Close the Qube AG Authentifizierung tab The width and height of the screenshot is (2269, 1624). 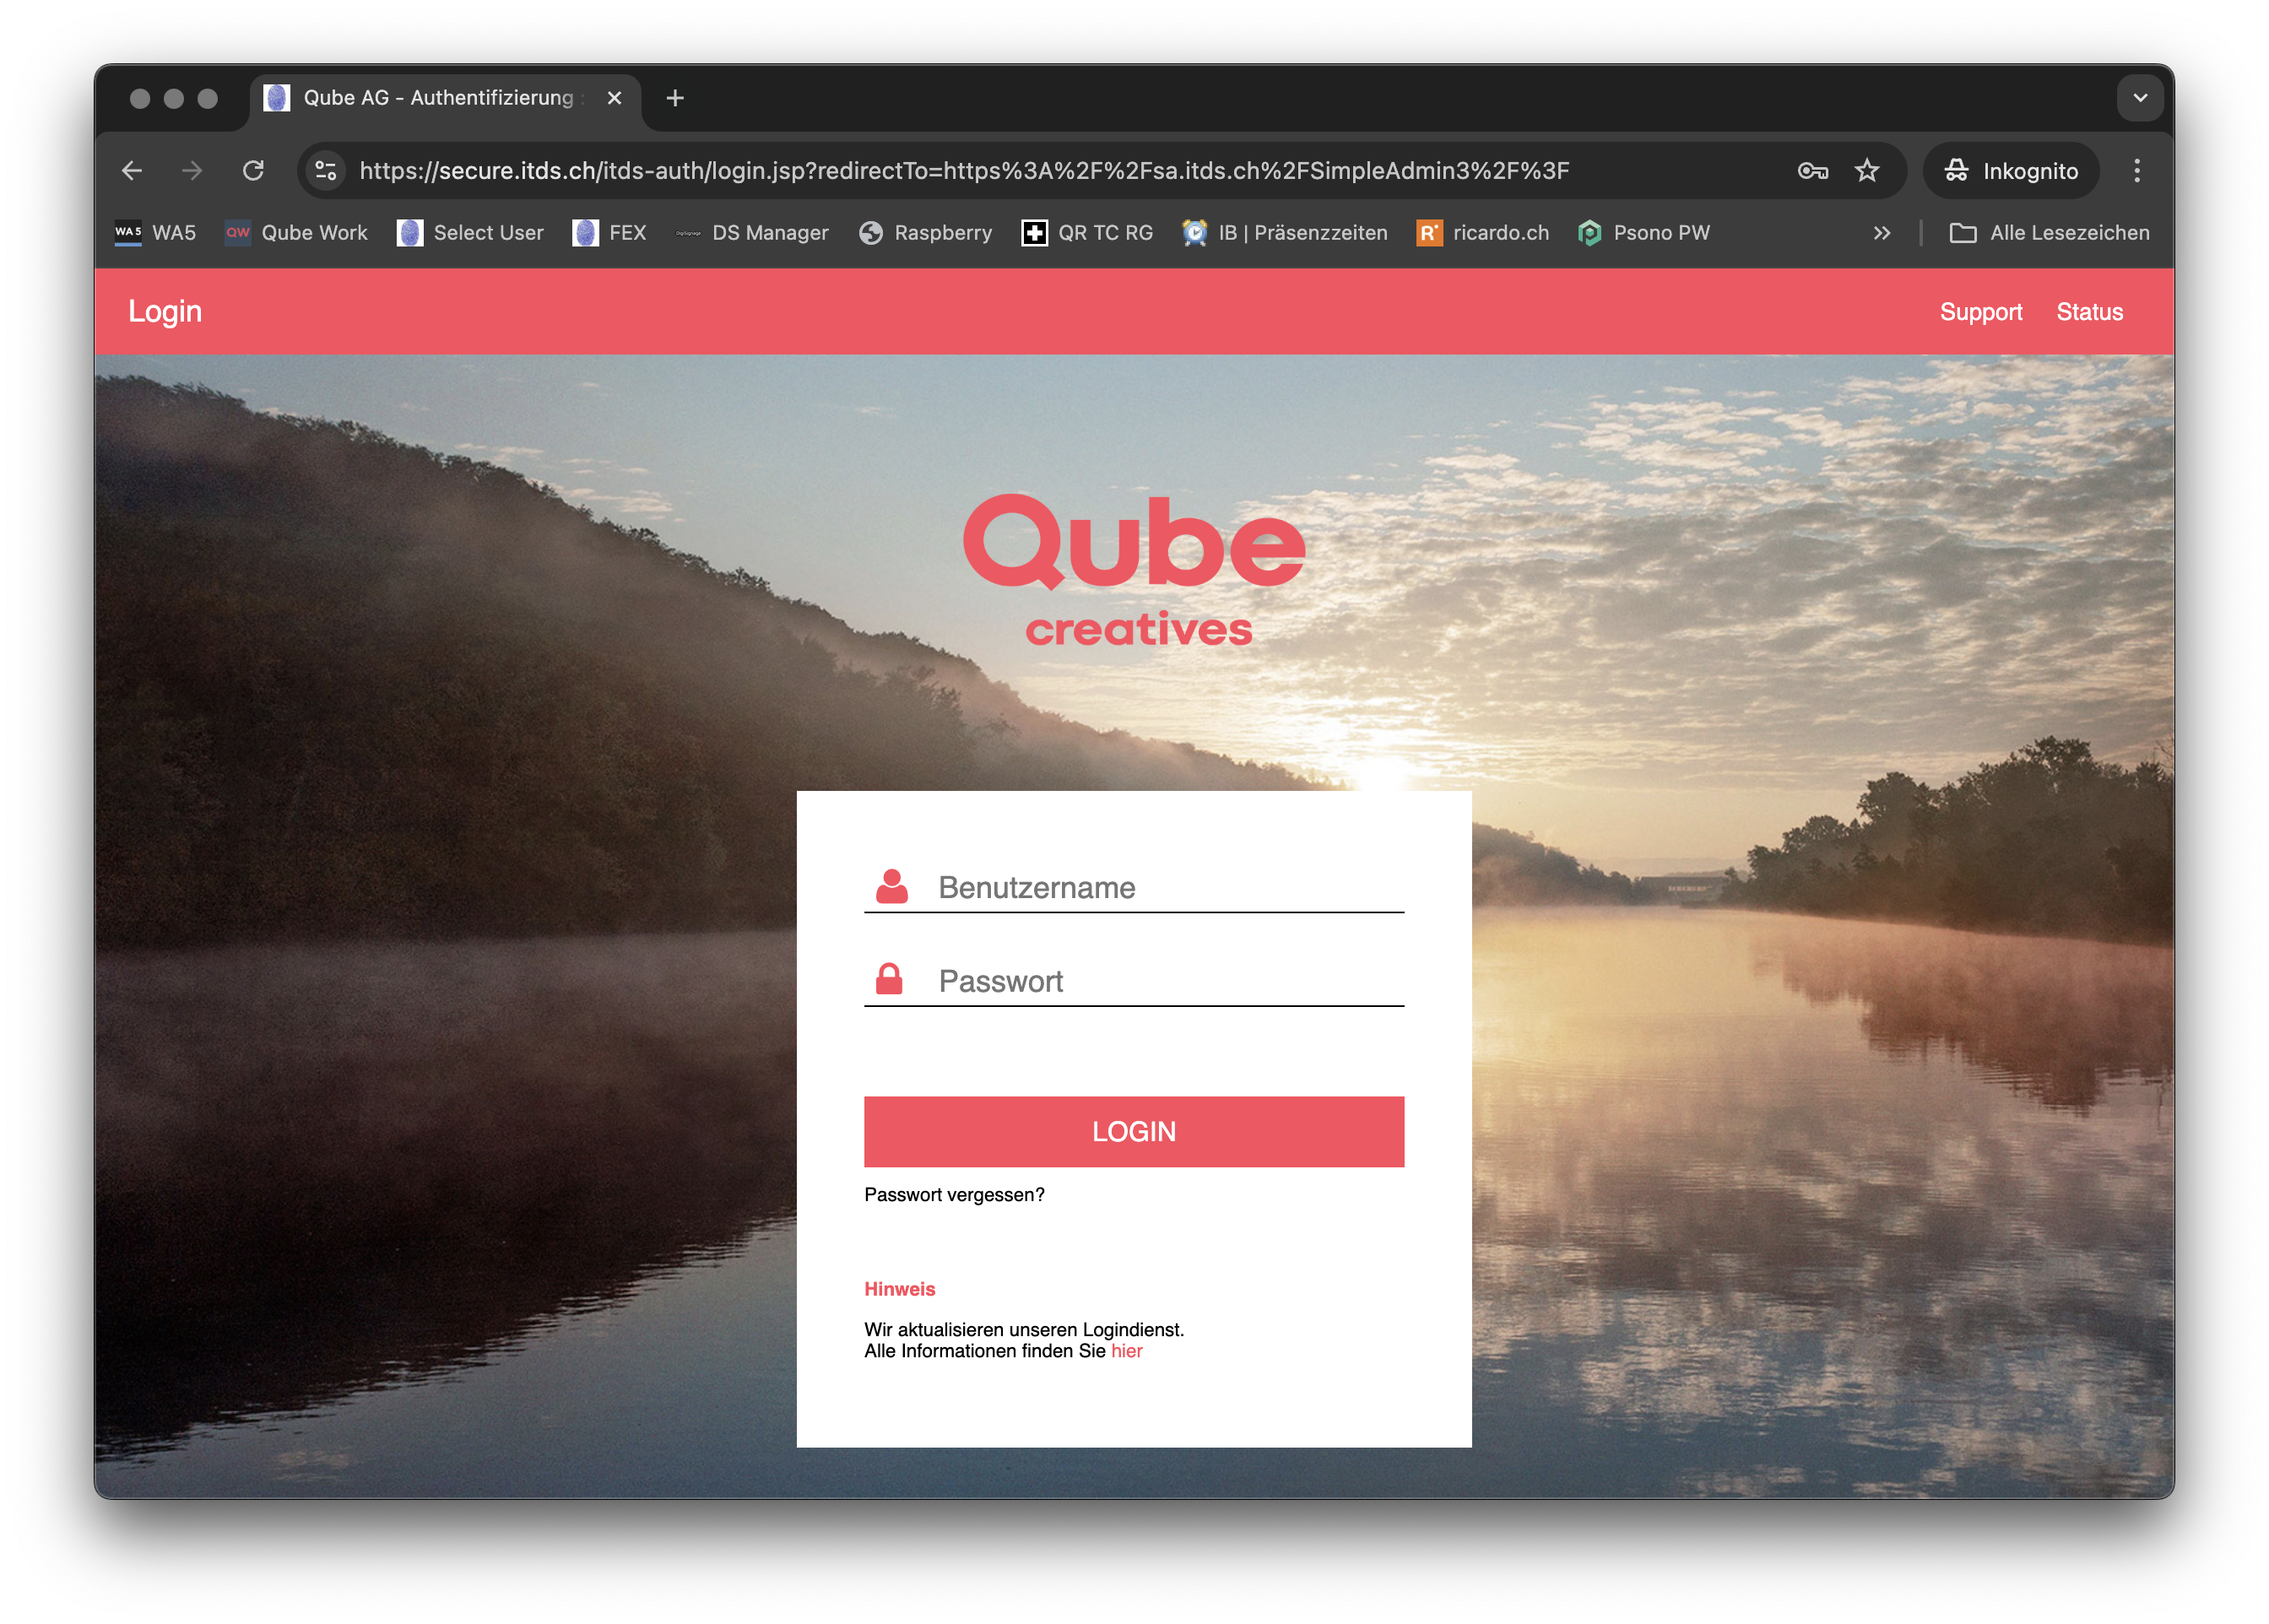(614, 98)
